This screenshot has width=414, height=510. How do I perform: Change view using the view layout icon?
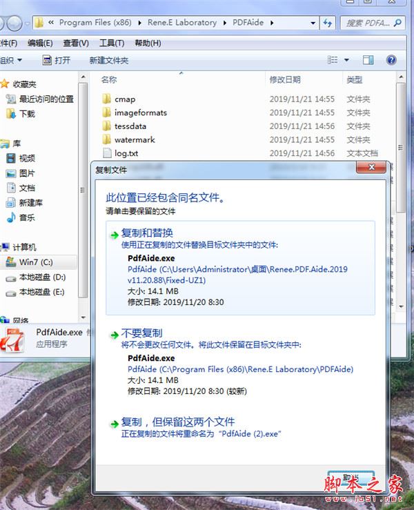(x=332, y=60)
